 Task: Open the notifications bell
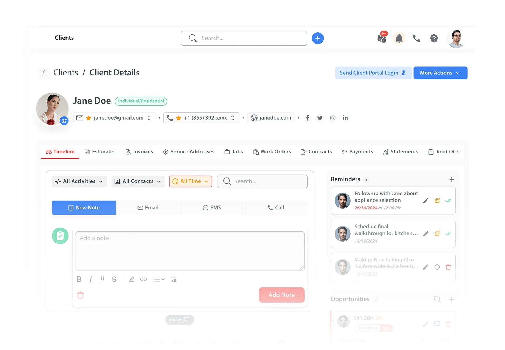pyautogui.click(x=399, y=38)
